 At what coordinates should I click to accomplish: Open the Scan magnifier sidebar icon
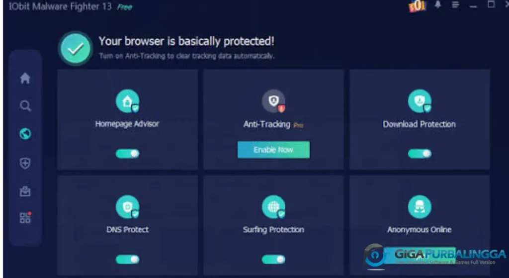coord(25,106)
